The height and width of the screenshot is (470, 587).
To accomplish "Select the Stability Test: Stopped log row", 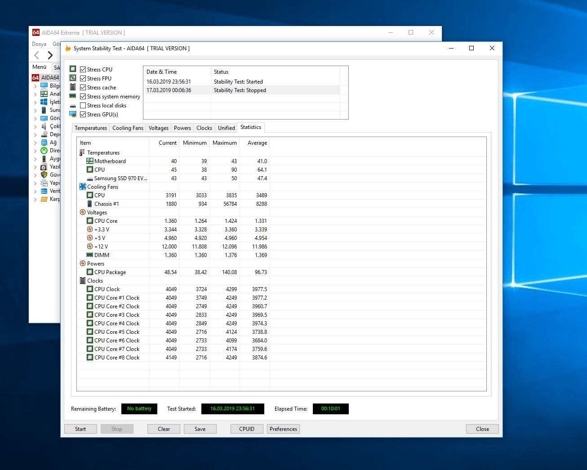I will tap(240, 90).
